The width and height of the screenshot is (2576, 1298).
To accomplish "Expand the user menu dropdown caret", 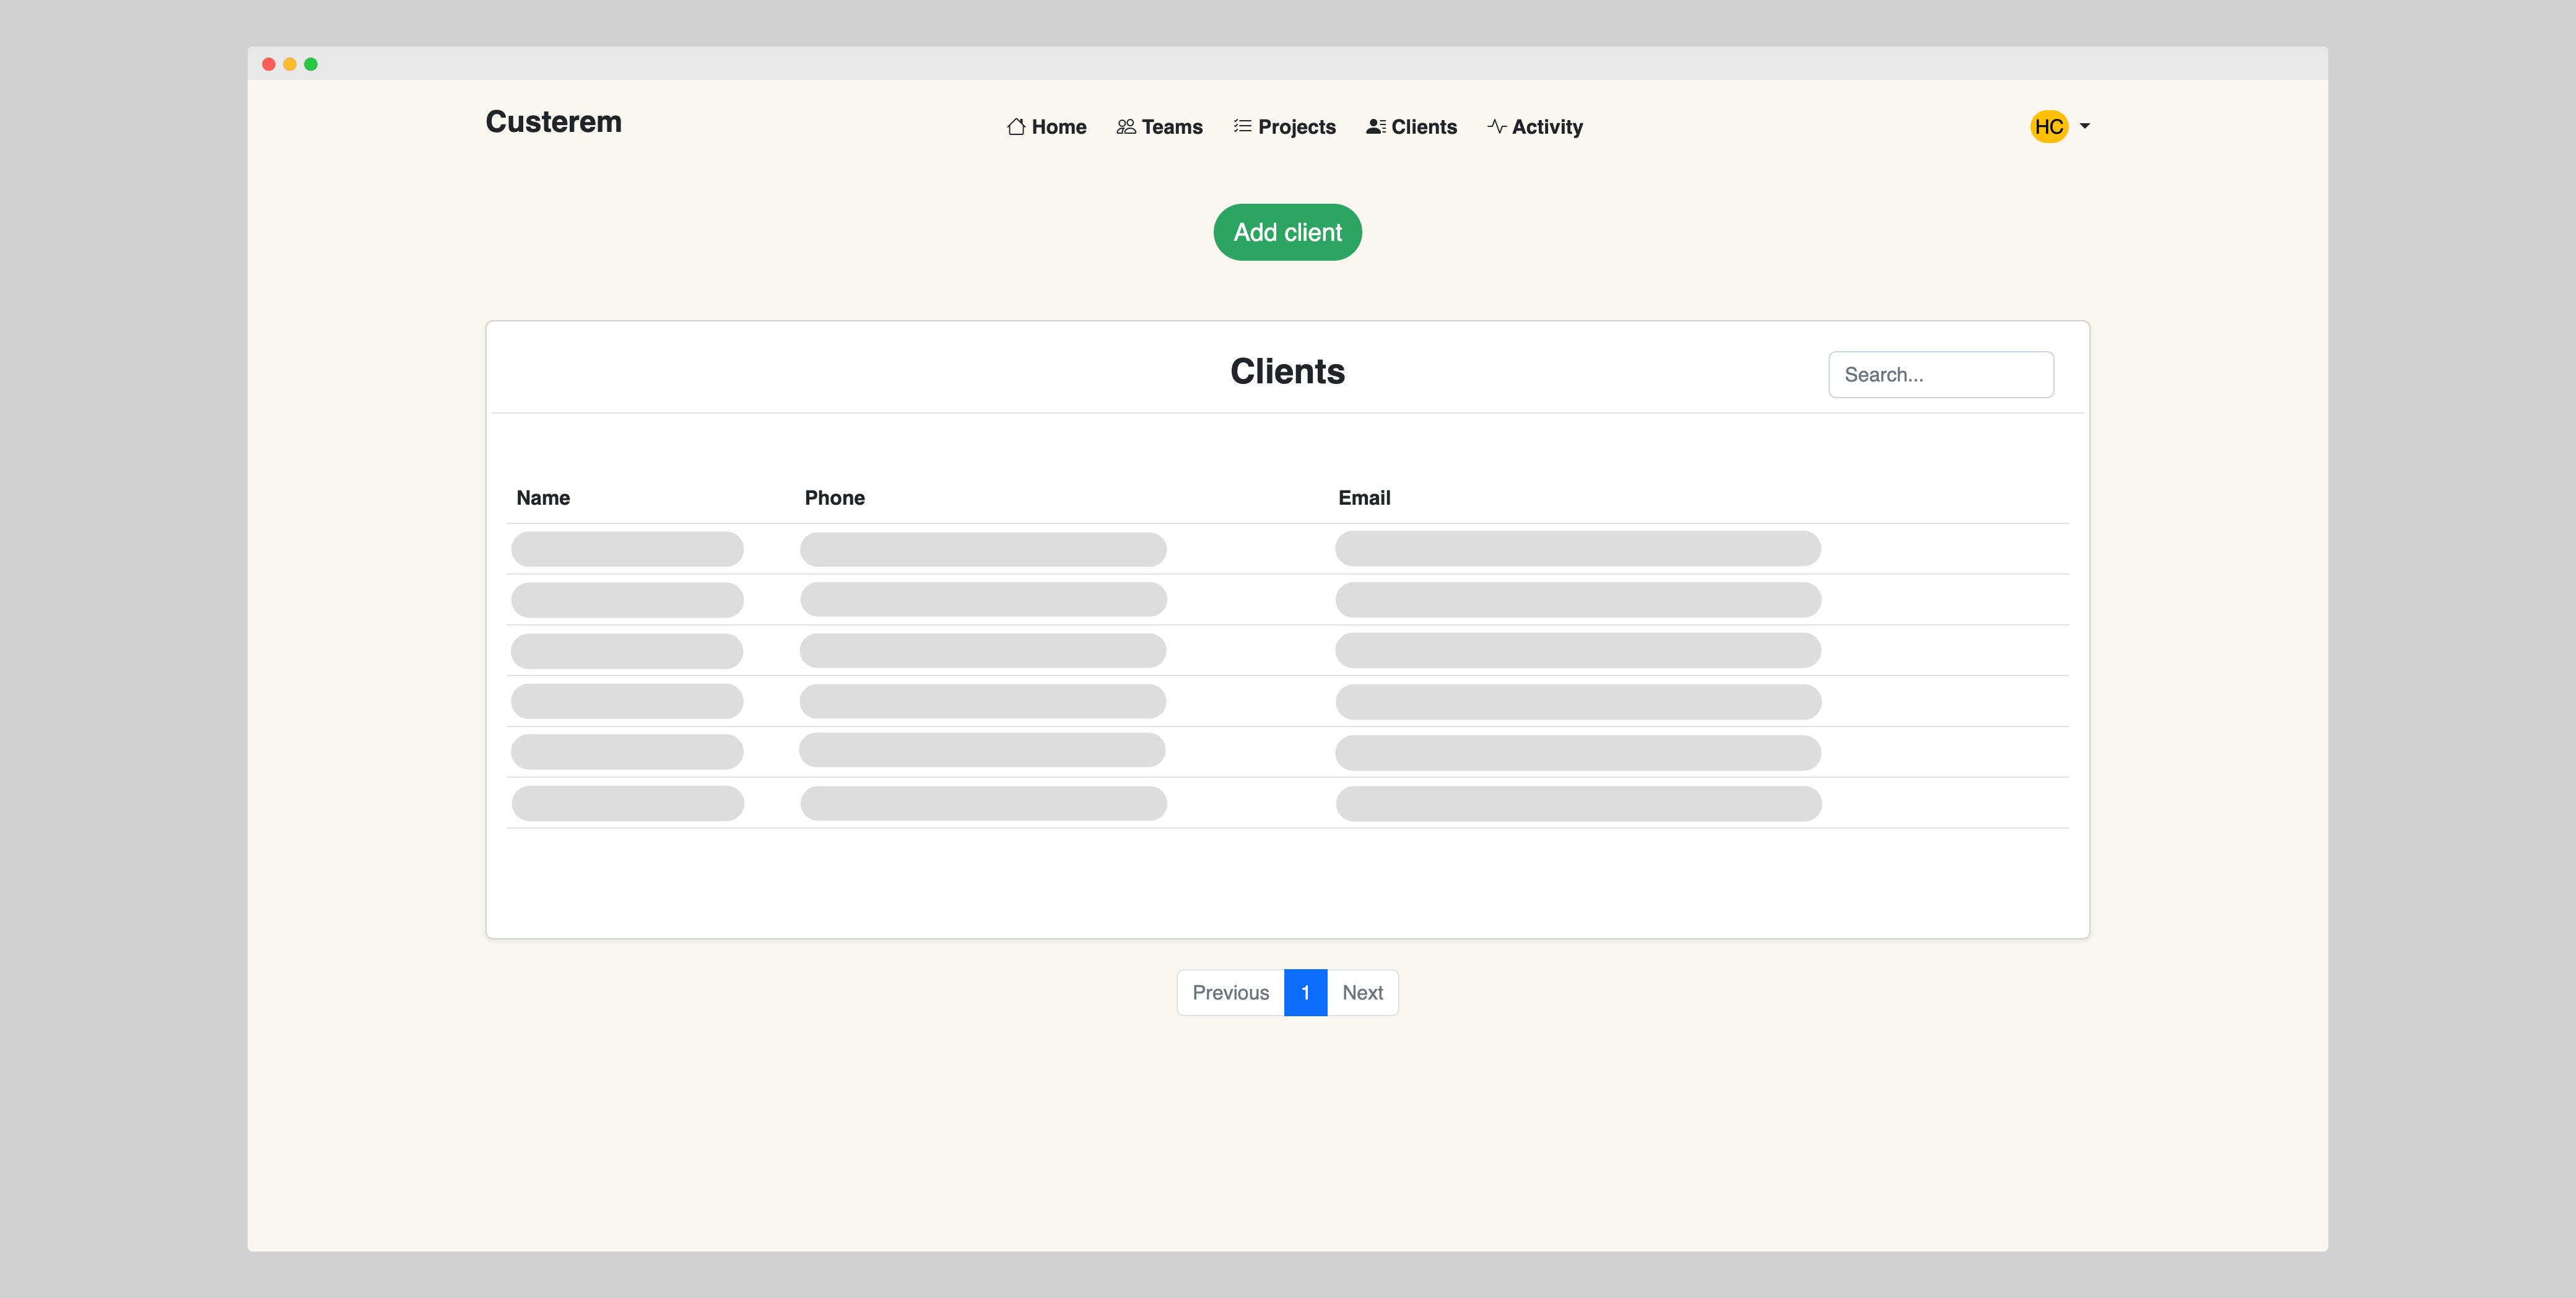I will coord(2085,126).
